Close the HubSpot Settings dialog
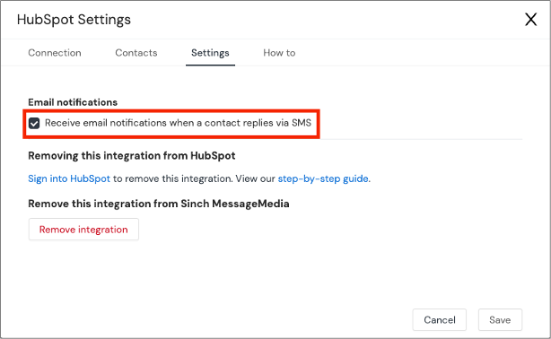This screenshot has width=551, height=339. (530, 20)
